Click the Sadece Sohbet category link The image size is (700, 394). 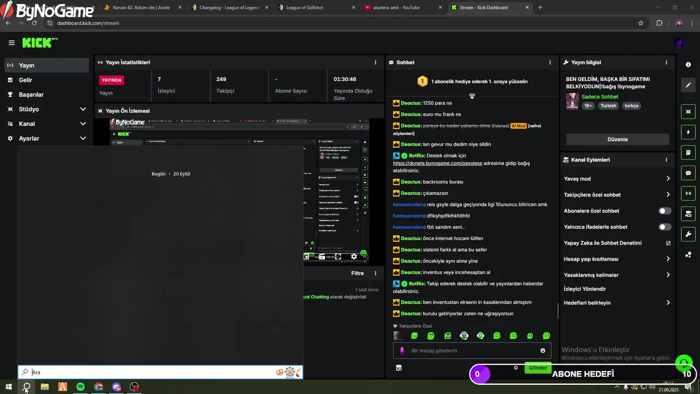pyautogui.click(x=600, y=97)
